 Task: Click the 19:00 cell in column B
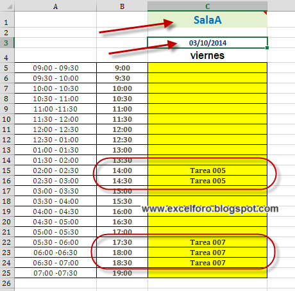tap(122, 273)
